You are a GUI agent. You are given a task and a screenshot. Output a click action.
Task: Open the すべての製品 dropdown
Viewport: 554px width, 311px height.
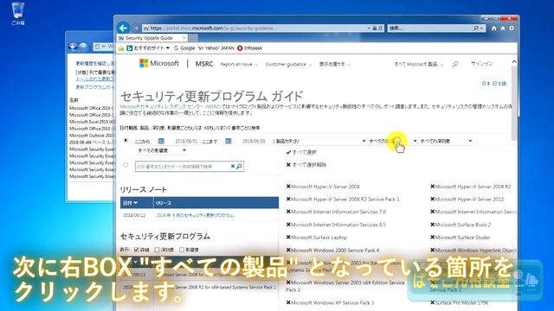click(392, 141)
